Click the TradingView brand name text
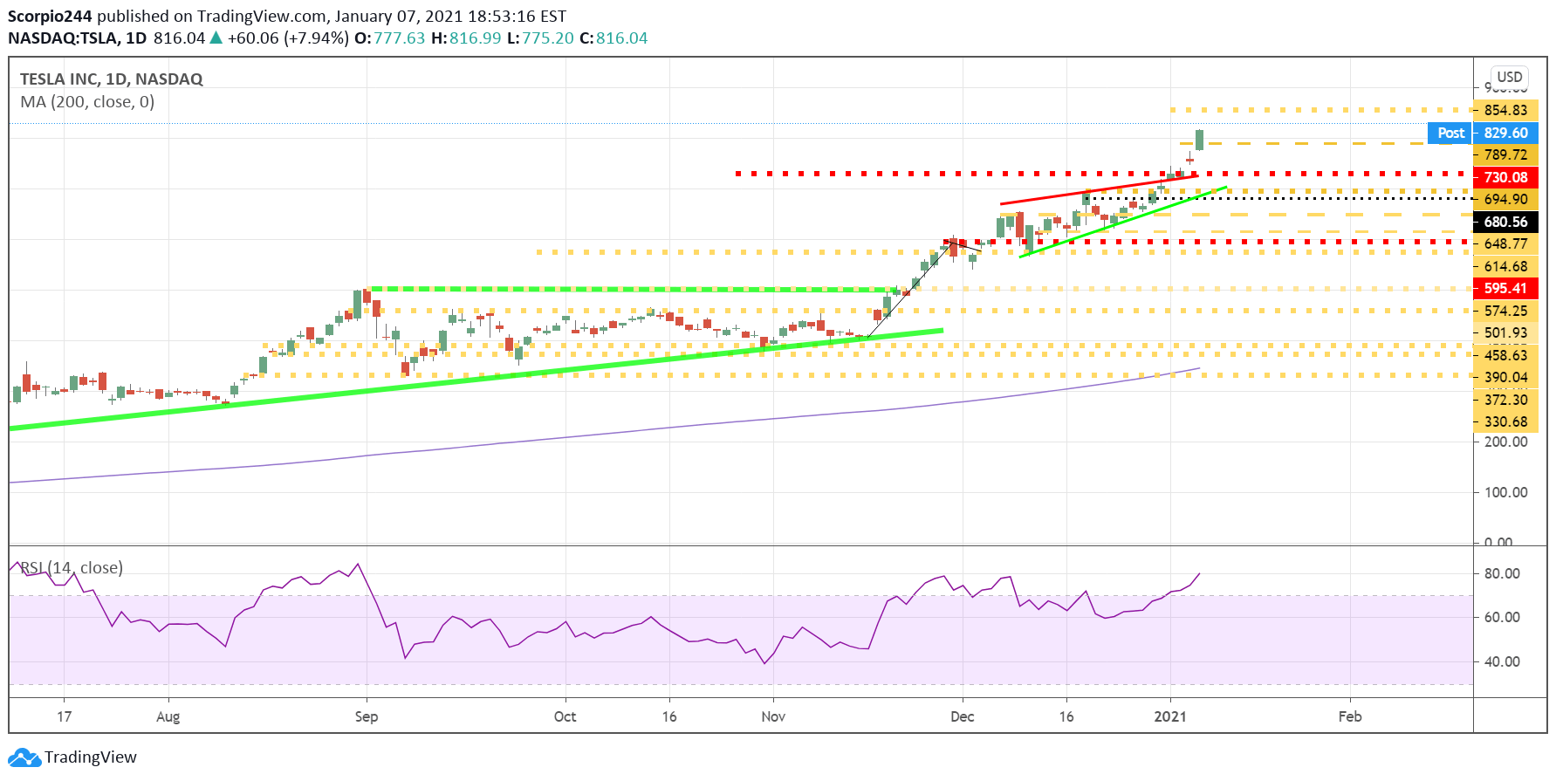Screen dimensions: 1556x781 click(x=91, y=757)
